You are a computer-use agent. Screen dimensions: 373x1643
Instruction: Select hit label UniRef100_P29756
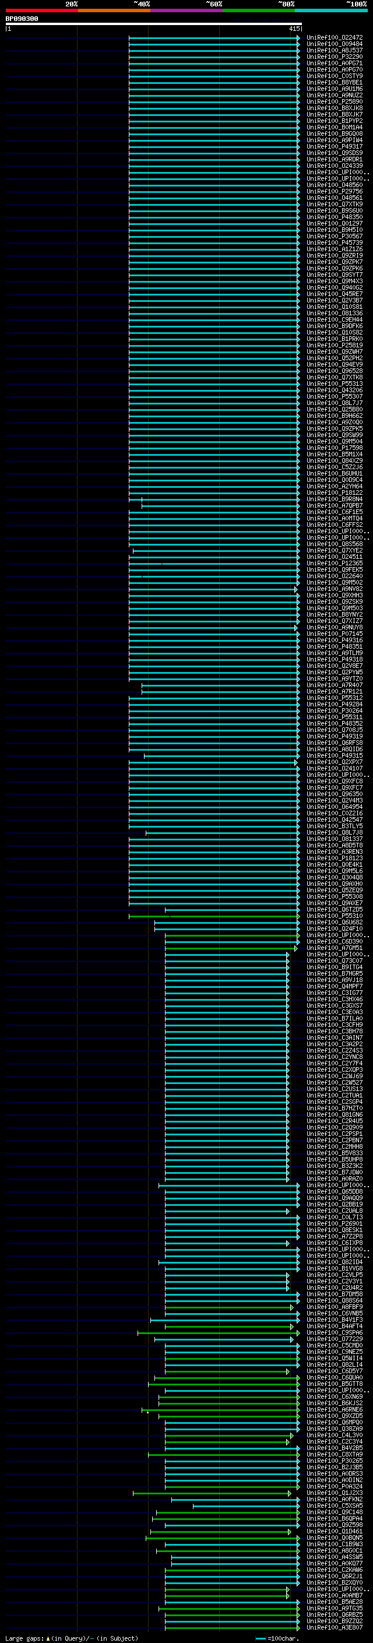[335, 191]
